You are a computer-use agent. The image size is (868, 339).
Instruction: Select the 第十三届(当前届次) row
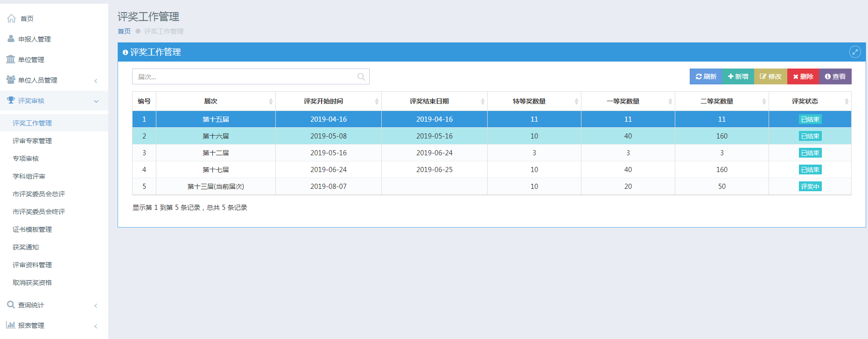pyautogui.click(x=492, y=187)
